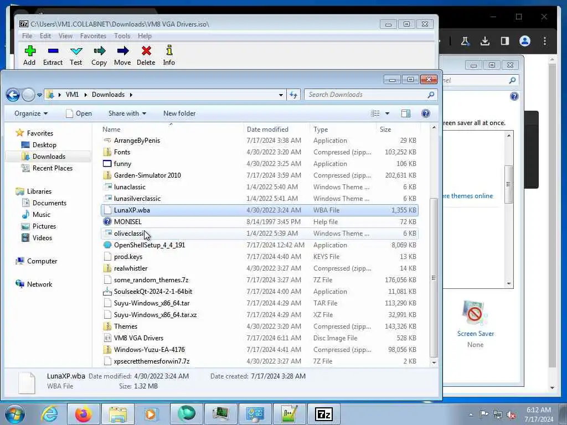Sort by Date modified column header
This screenshot has height=425, width=567.
point(277,129)
